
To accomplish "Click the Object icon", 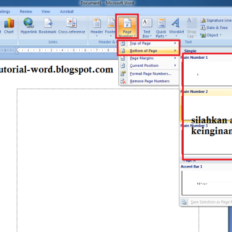I will (x=203, y=35).
